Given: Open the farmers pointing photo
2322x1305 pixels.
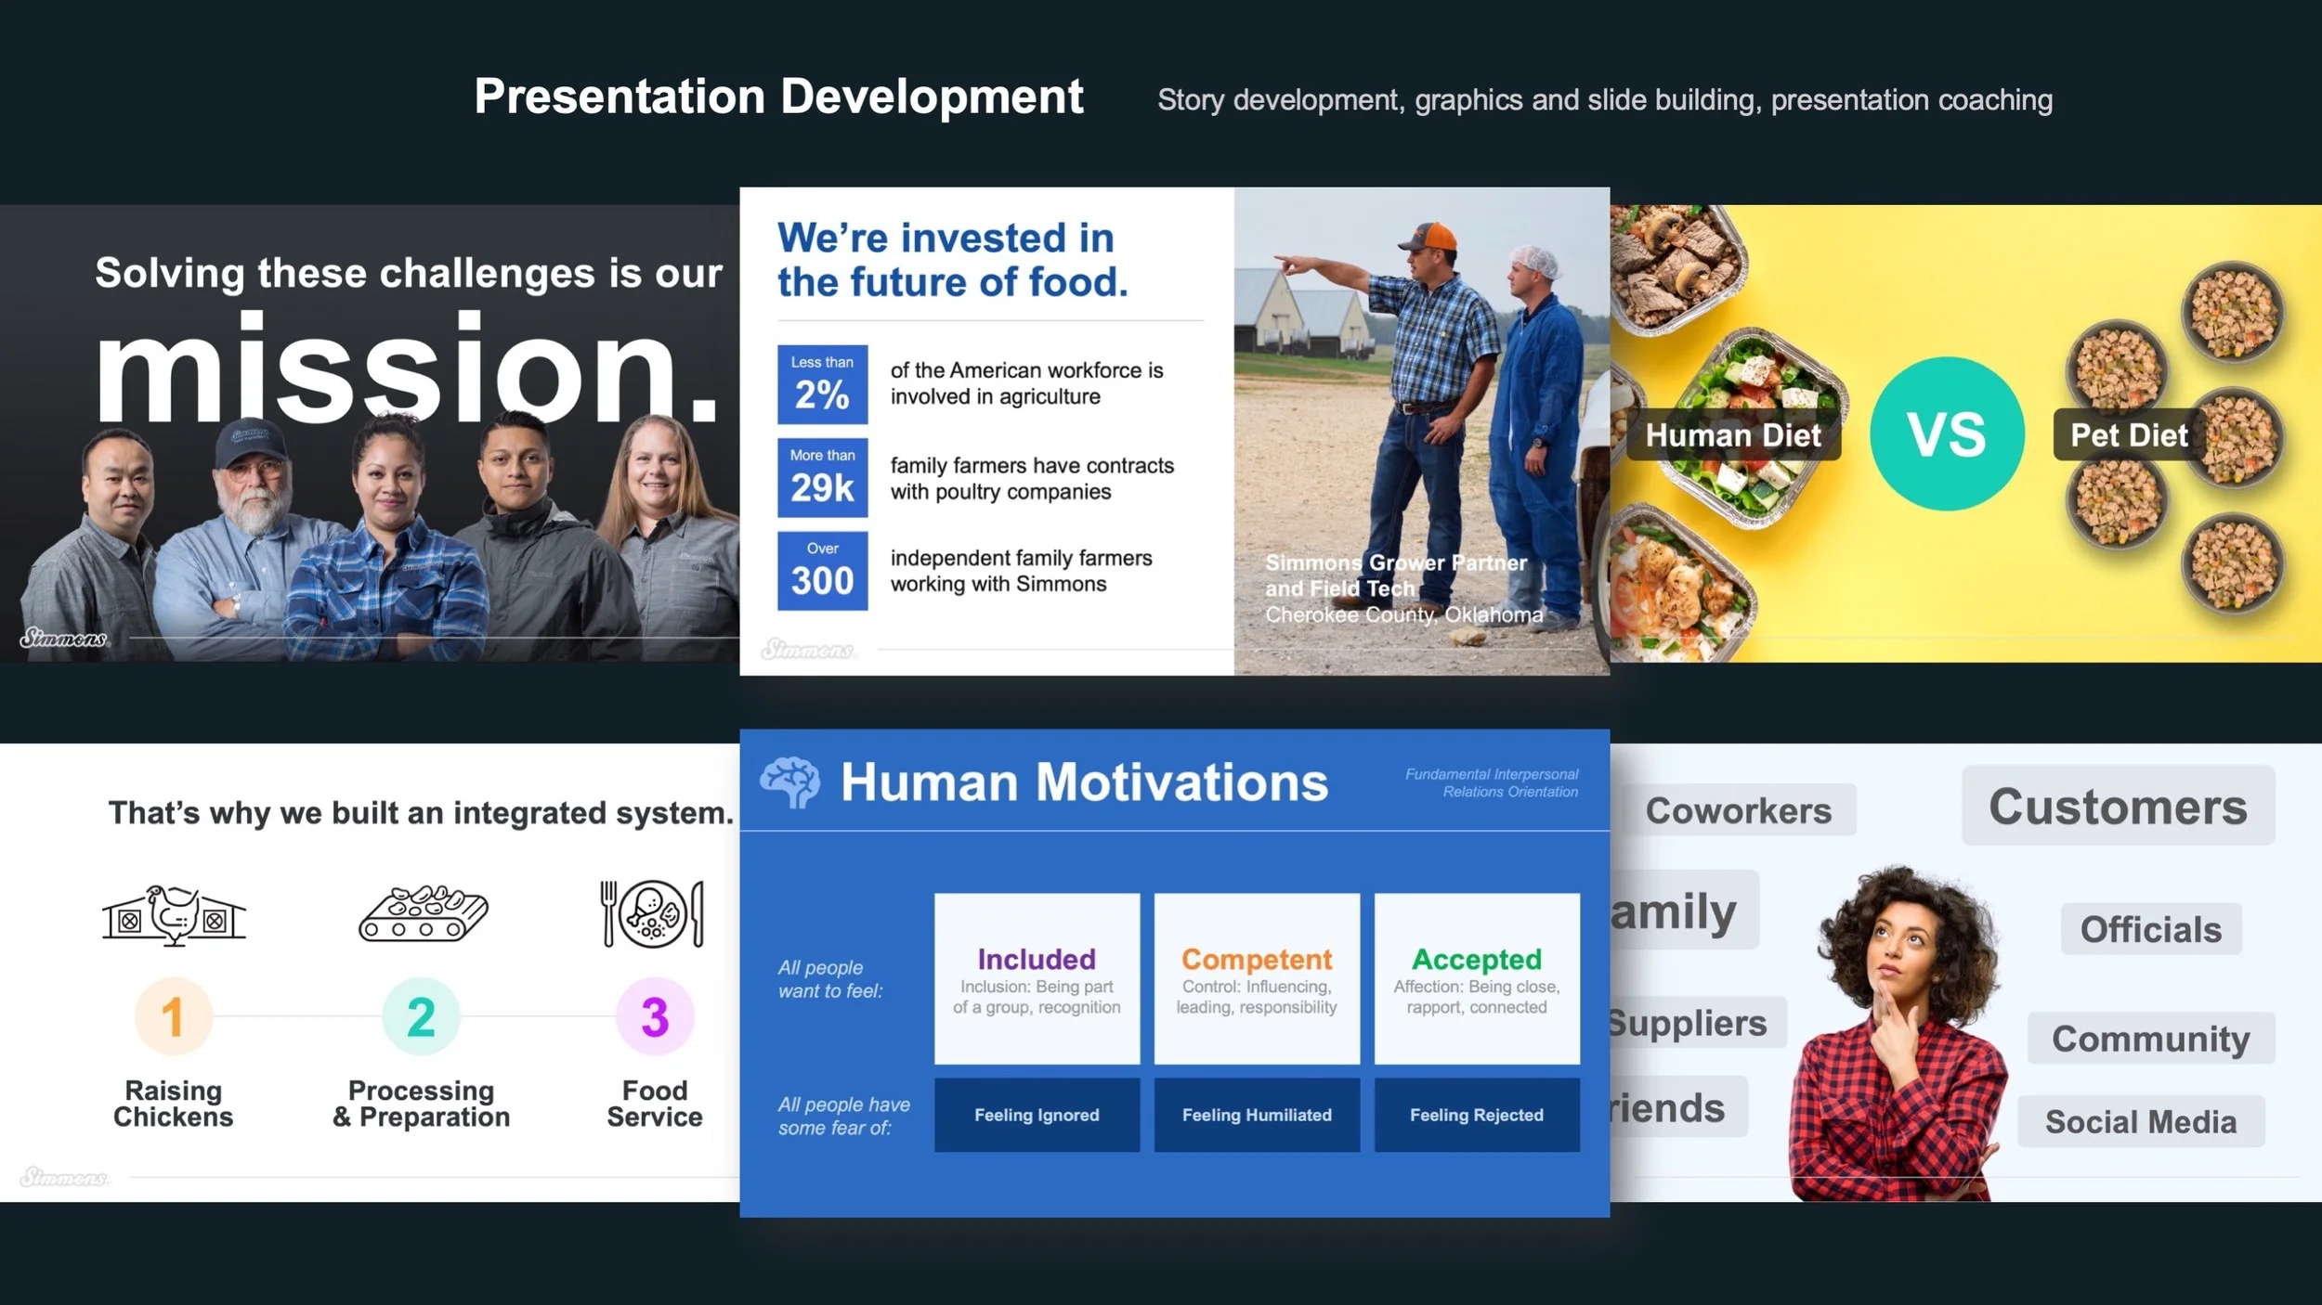Looking at the screenshot, I should click(x=1421, y=432).
